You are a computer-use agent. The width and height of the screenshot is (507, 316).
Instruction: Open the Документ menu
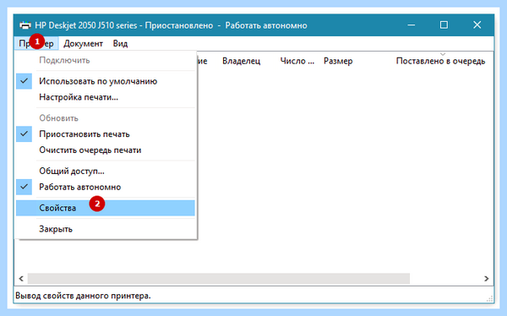pyautogui.click(x=83, y=43)
